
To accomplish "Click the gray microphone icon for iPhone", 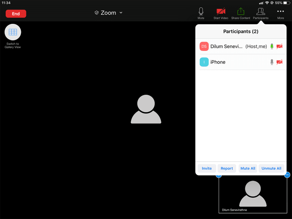I will coord(272,62).
